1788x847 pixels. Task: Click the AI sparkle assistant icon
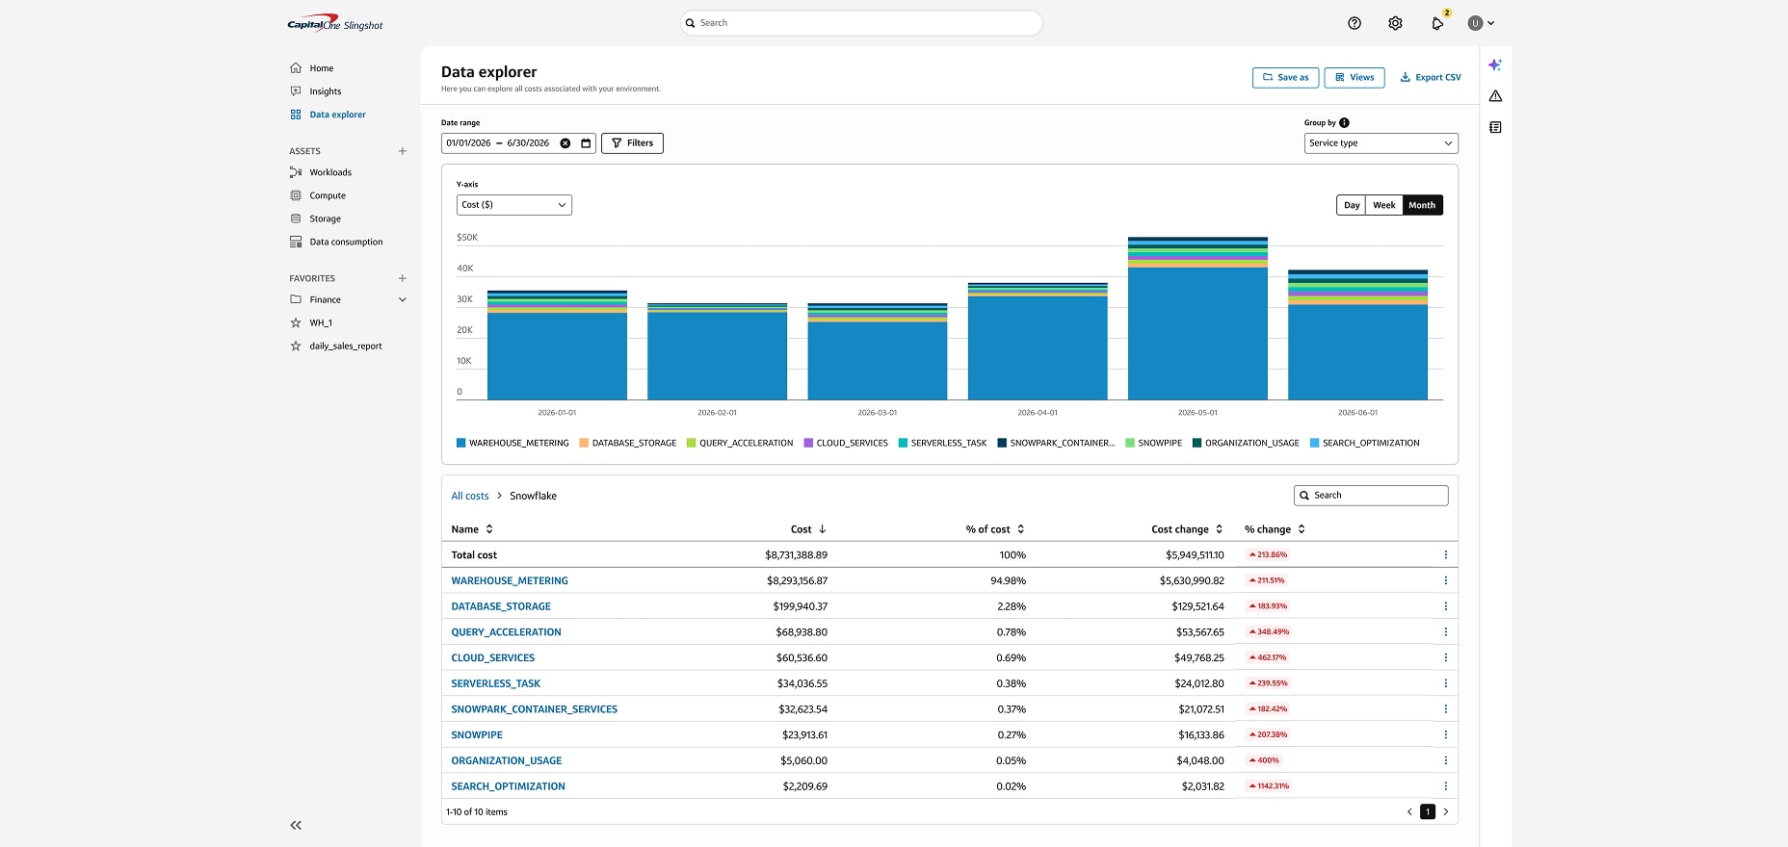(x=1495, y=65)
